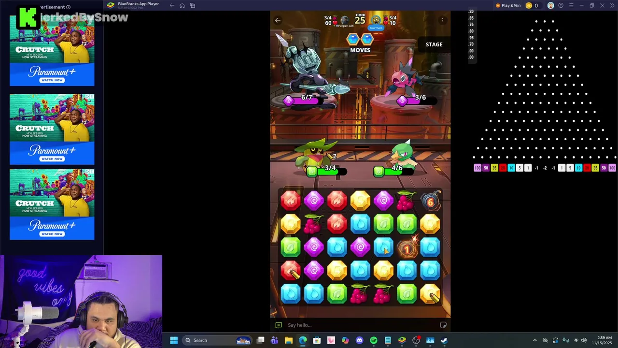Open the Play & Win rewards
The width and height of the screenshot is (618, 348).
[508, 5]
